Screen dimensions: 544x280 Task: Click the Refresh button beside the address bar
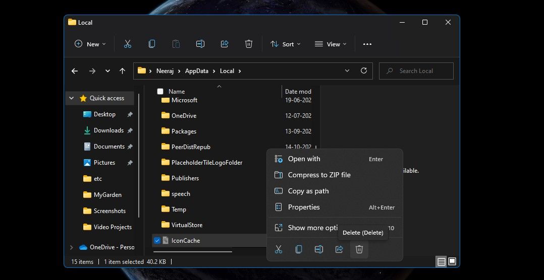coord(363,71)
